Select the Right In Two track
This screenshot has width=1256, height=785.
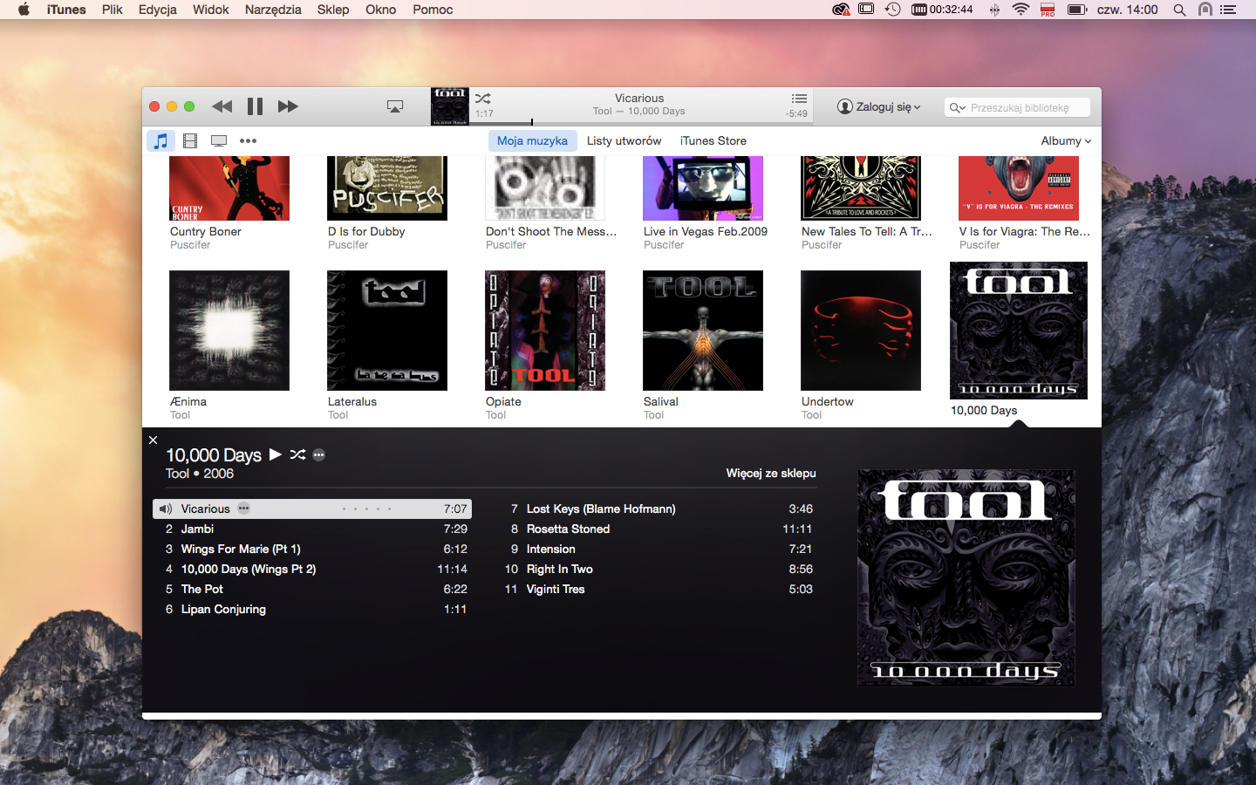tap(658, 569)
